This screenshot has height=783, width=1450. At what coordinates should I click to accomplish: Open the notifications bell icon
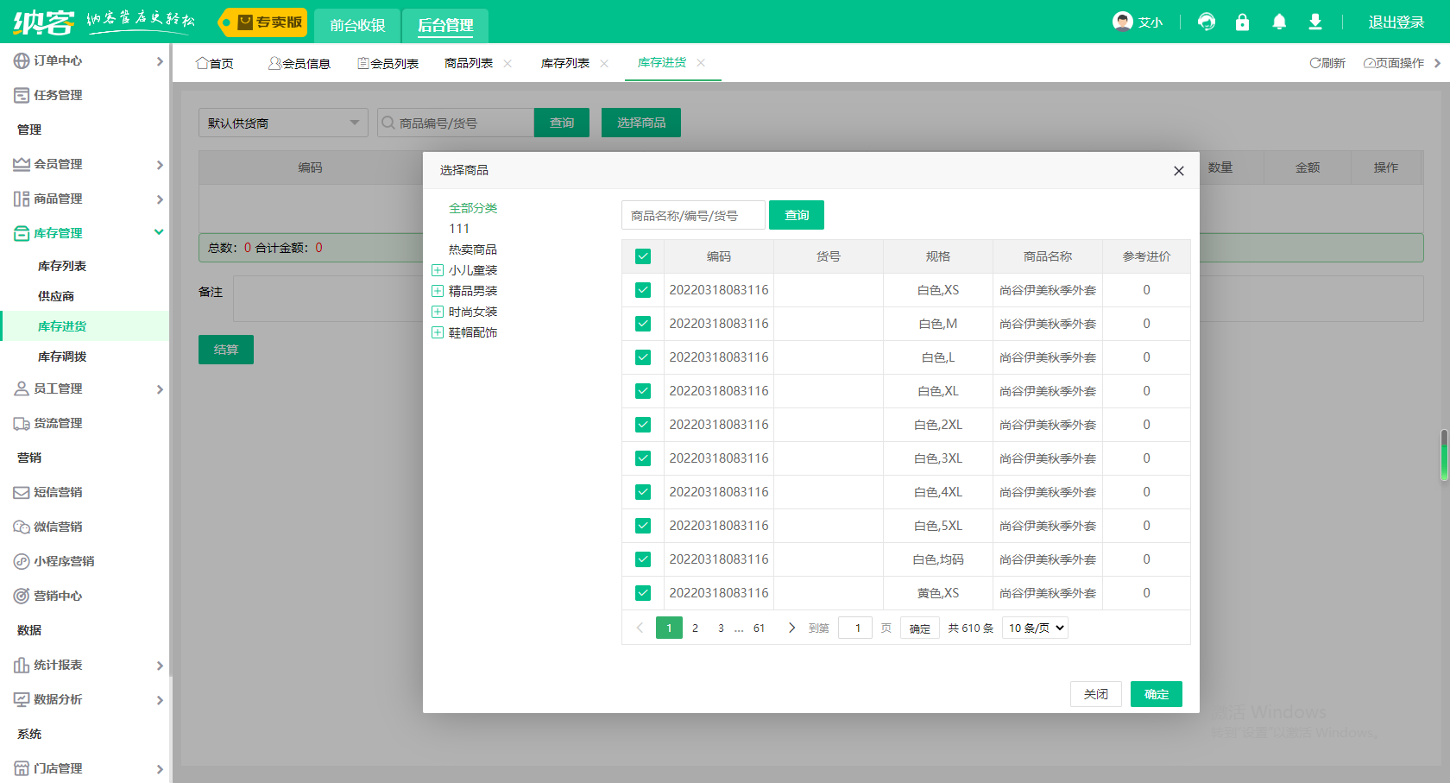1279,22
